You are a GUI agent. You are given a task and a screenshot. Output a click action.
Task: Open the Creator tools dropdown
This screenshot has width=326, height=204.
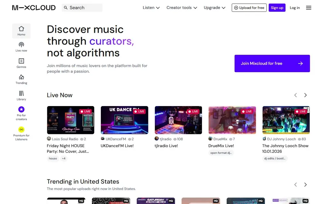click(182, 8)
